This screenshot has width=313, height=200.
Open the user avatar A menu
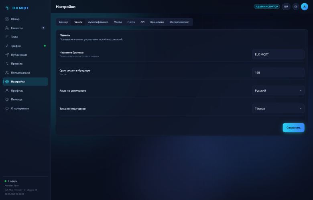coord(305,6)
